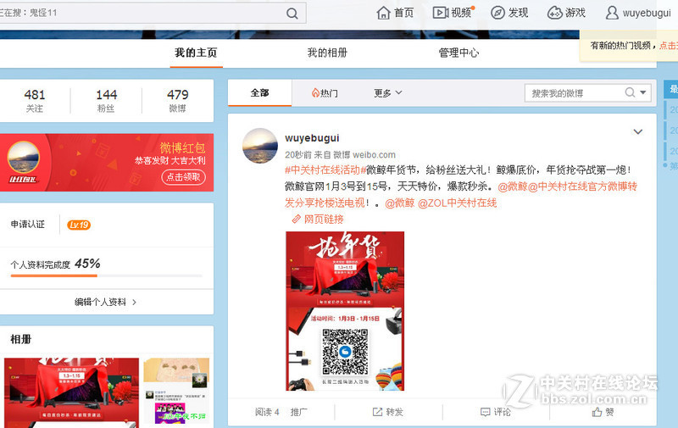This screenshot has height=428, width=678.
Task: Open the second album thumbnail under 相册
Action: pos(176,392)
